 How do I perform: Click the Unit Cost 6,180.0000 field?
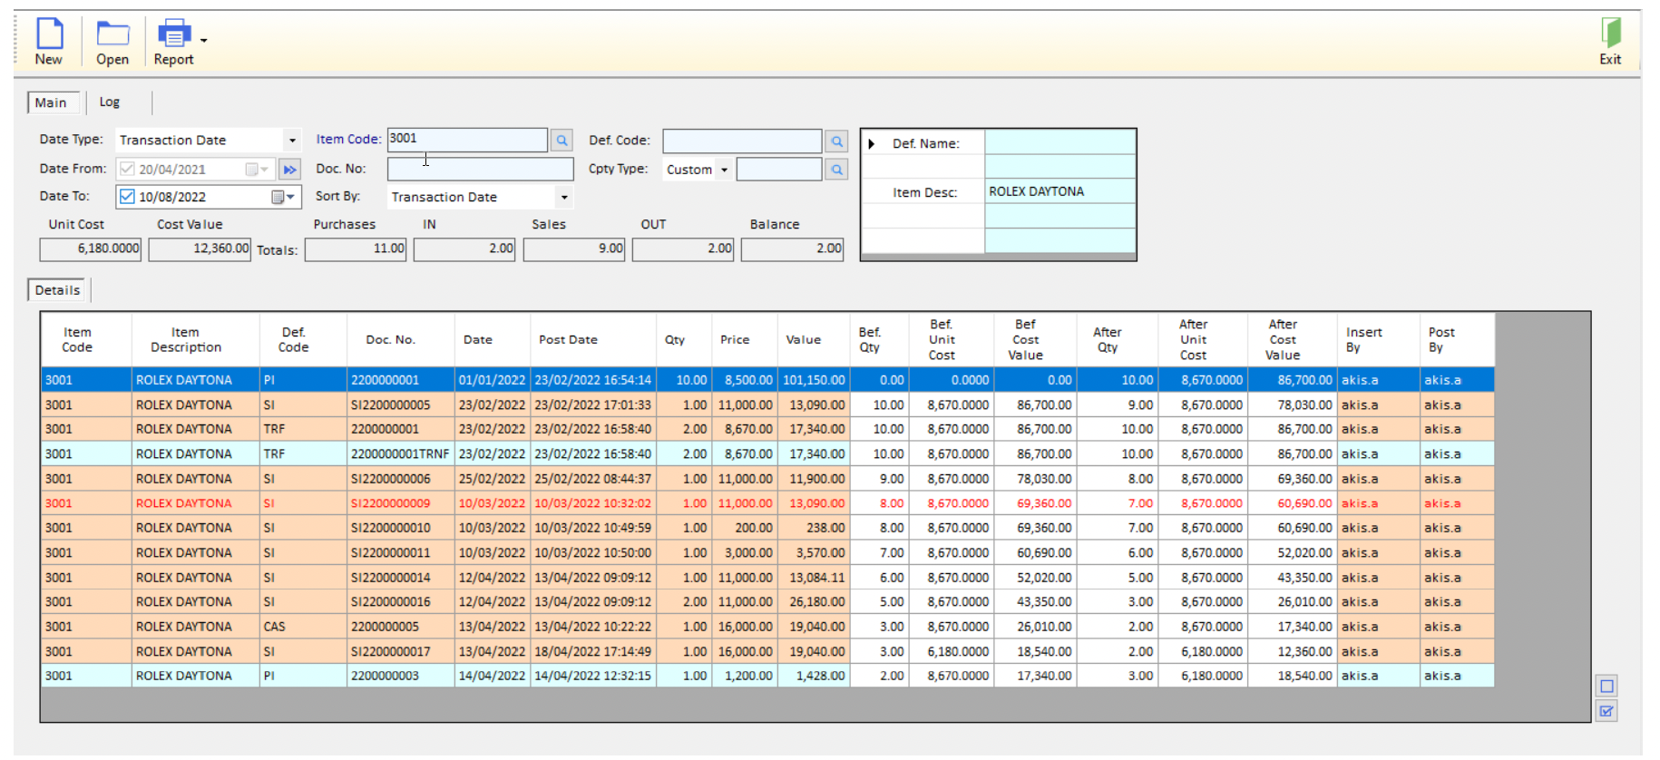[x=91, y=248]
